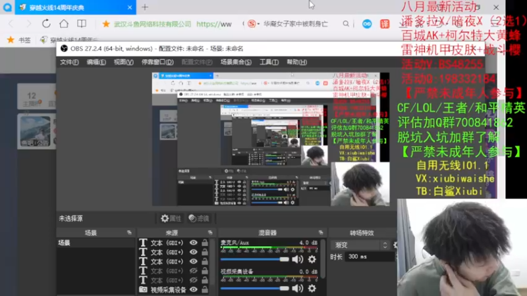Reload page with browser refresh icon
The width and height of the screenshot is (527, 296).
click(x=46, y=24)
